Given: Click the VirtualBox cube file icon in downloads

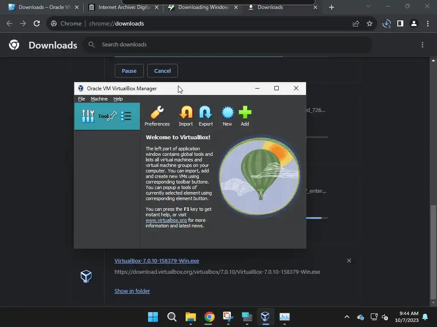Looking at the screenshot, I should point(86,276).
